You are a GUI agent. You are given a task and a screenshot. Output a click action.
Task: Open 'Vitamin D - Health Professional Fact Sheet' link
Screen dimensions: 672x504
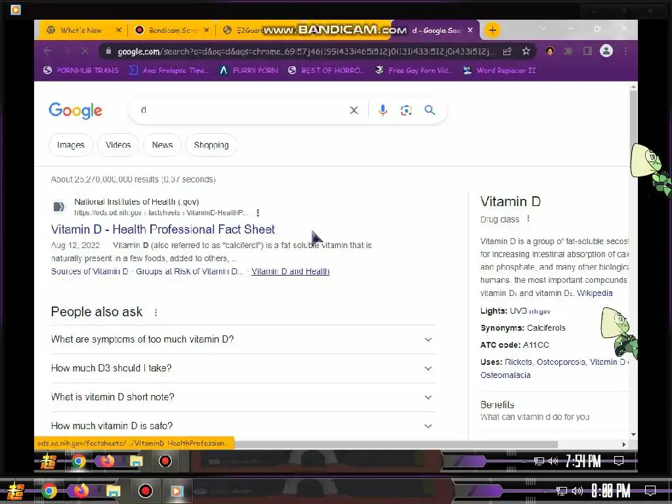163,229
